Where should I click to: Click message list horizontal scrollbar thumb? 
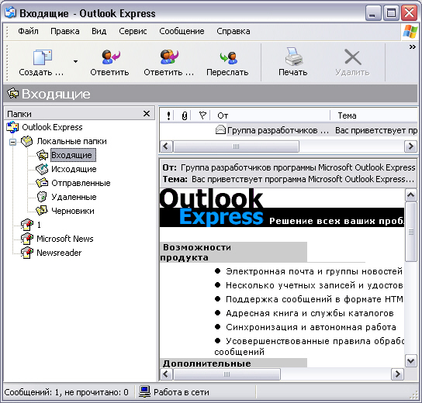[236, 146]
